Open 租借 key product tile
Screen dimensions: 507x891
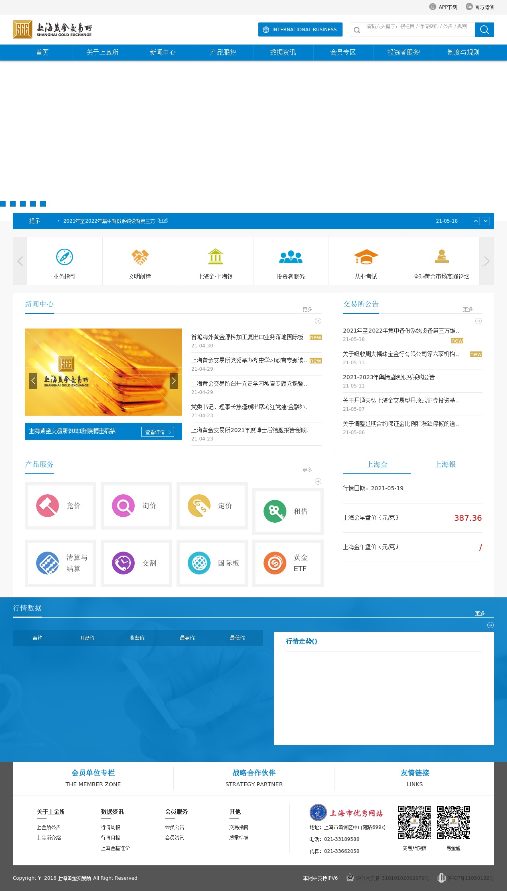(x=288, y=511)
